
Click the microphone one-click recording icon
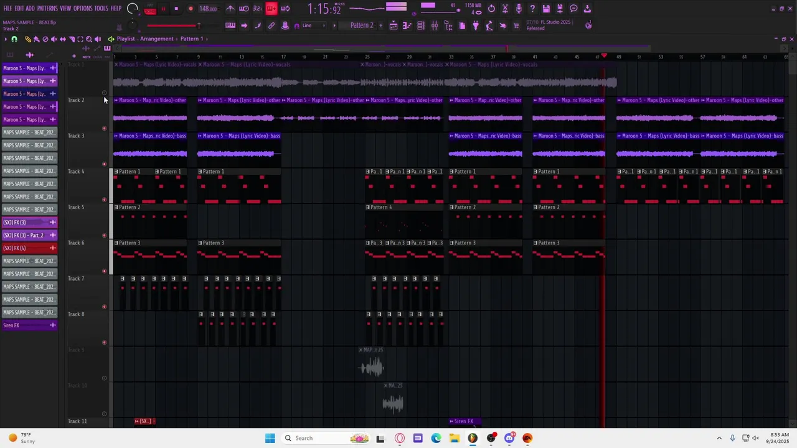[519, 9]
